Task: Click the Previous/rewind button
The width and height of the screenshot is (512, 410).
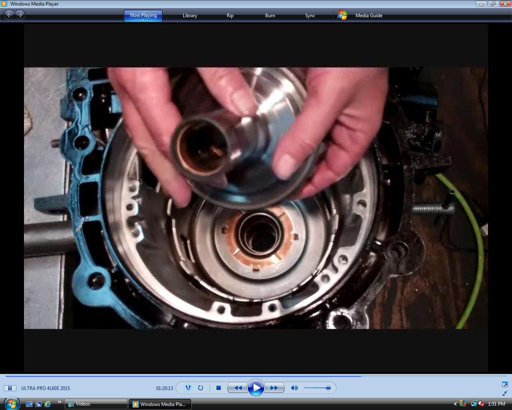Action: (238, 388)
